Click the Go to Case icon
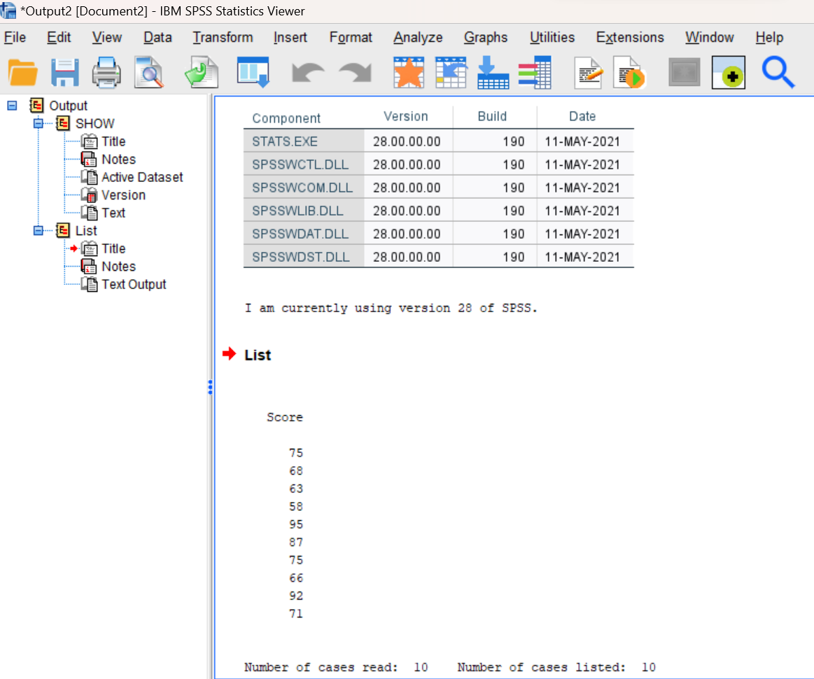The image size is (814, 679). pos(451,72)
